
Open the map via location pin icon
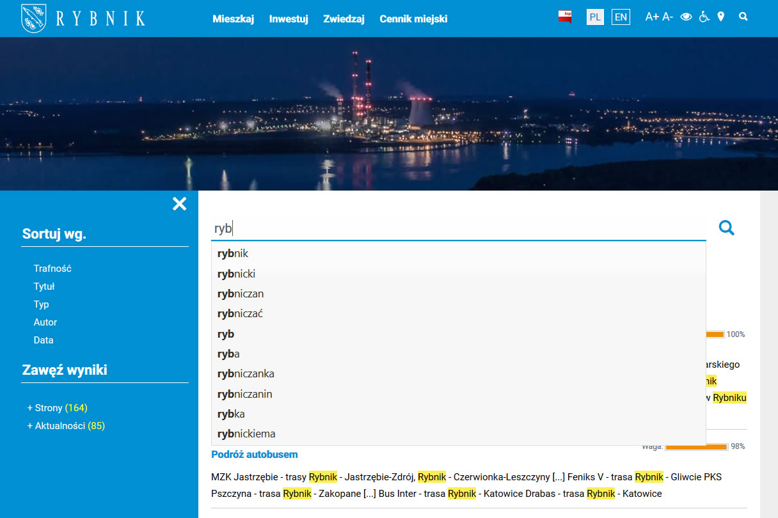click(721, 17)
